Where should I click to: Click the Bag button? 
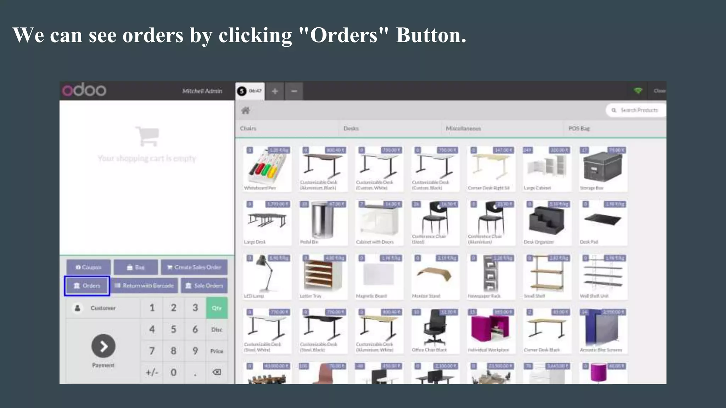136,267
